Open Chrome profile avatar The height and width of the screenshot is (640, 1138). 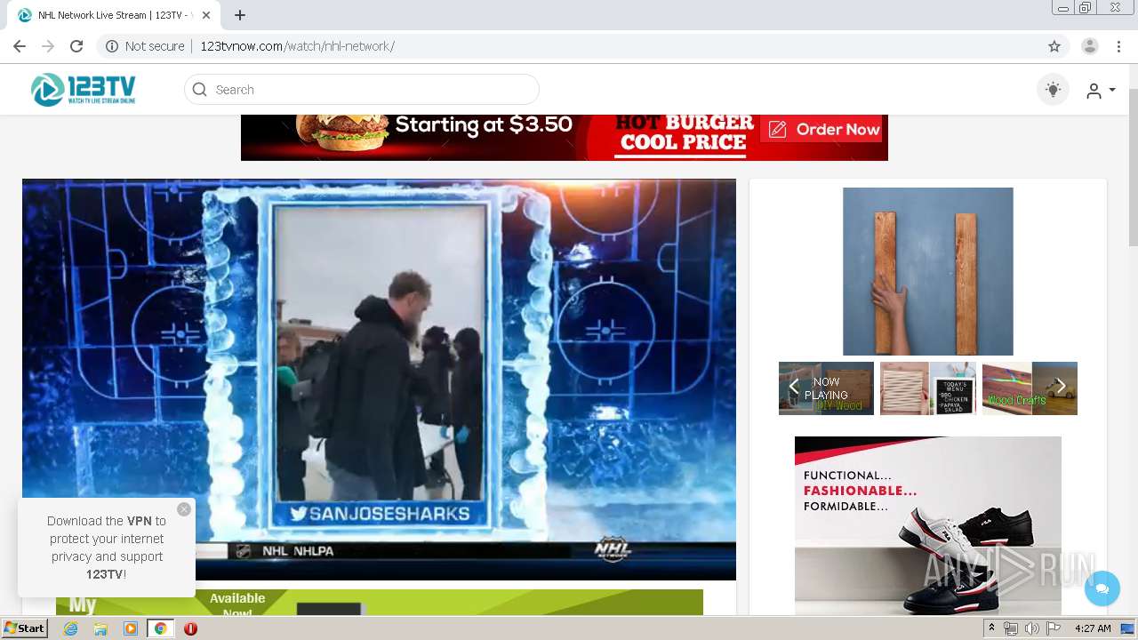click(1090, 46)
